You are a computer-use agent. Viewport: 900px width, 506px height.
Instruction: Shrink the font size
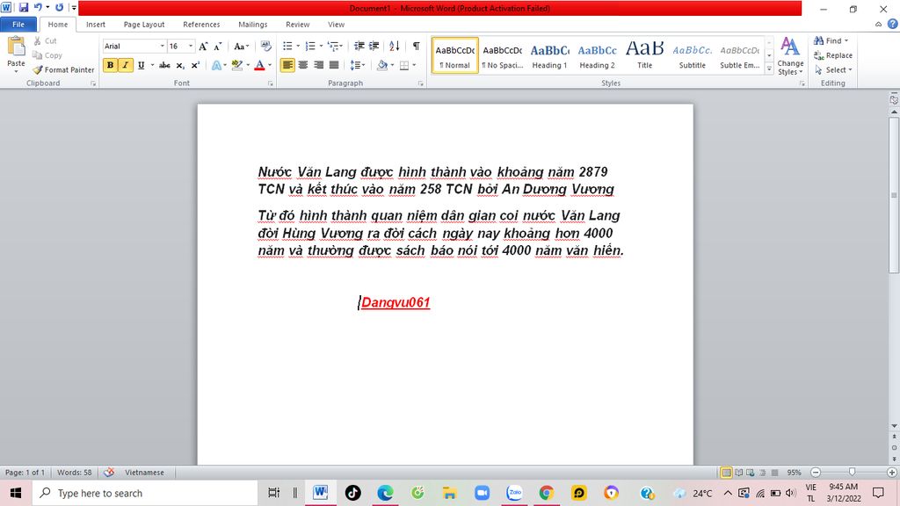point(218,46)
